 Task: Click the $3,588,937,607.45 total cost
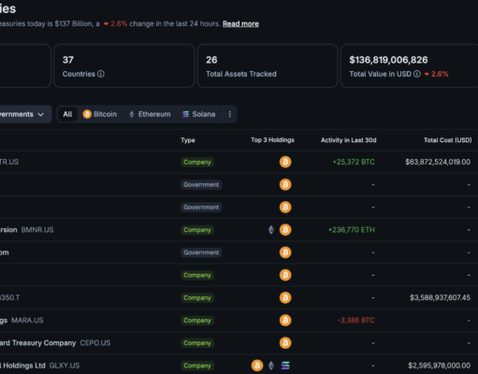click(x=440, y=297)
